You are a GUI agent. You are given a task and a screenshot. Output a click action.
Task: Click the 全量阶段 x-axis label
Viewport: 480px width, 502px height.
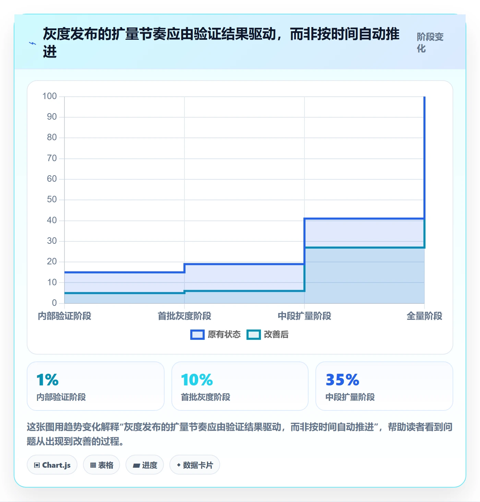pos(424,316)
